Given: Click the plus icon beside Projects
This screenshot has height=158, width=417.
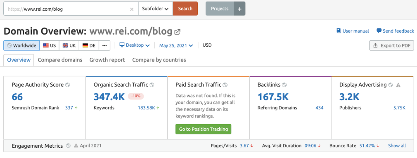Looking at the screenshot, I should coord(239,9).
